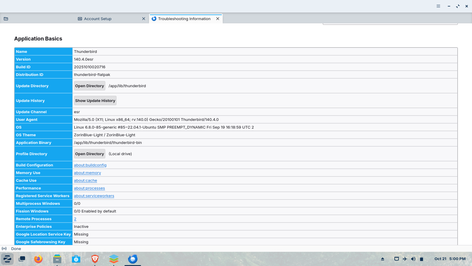Click the OS value starting Linux 6.8.0-85-generic

pyautogui.click(x=164, y=127)
